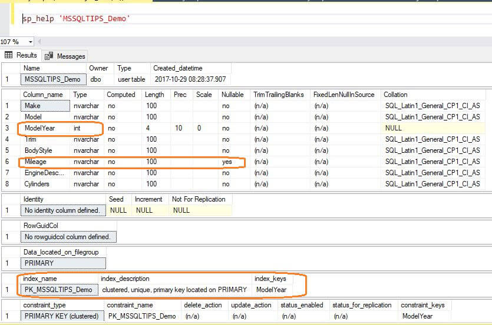Click the Created_datetime value 2017-10-29
Screen dimensions: 492x325
click(190, 79)
